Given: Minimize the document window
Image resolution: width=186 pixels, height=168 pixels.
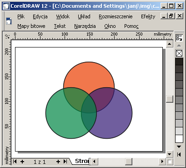Looking at the screenshot, I should pyautogui.click(x=164, y=16).
